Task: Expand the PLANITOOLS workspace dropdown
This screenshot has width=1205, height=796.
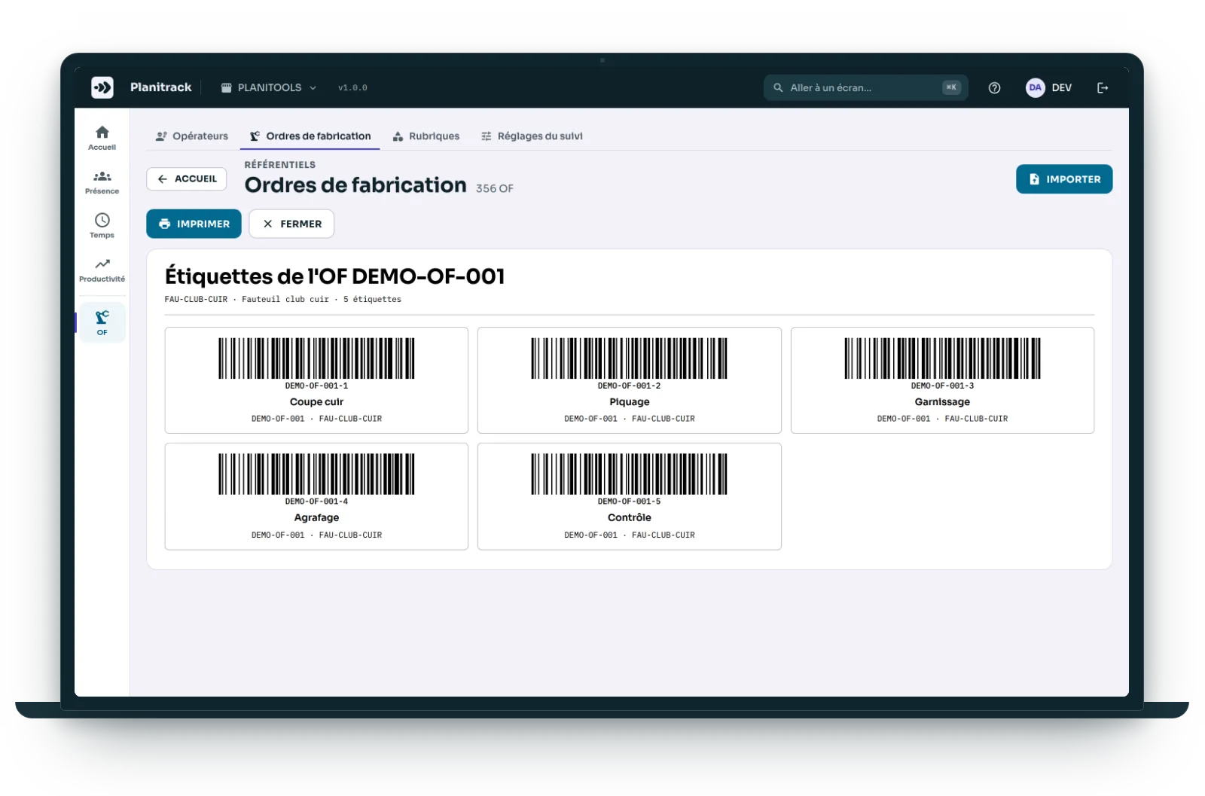Action: click(x=269, y=88)
